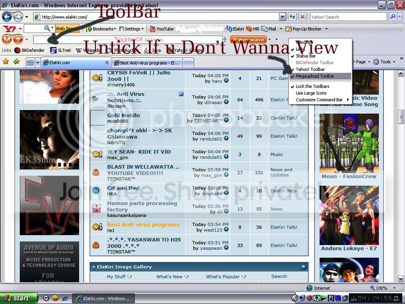
Task: Close the ElaKiri.com tab
Action: click(x=107, y=63)
